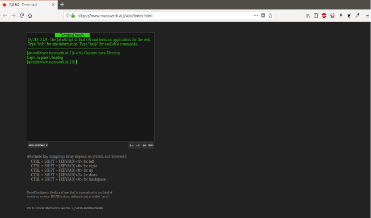Open the red Adblock Plus extension icon
The image size is (371, 218).
324,16
